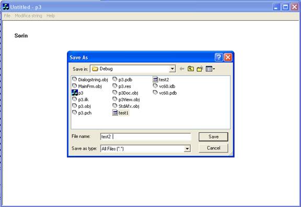Select the vc60.idb file name
This screenshot has width=301, height=207.
click(167, 87)
